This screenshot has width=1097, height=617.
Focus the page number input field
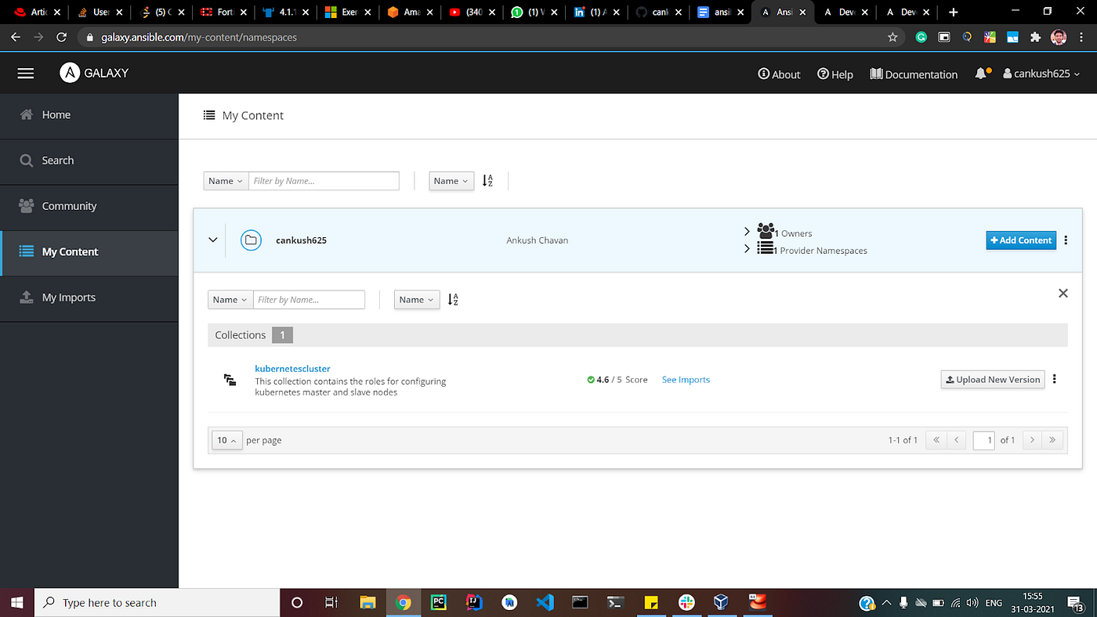pyautogui.click(x=983, y=440)
